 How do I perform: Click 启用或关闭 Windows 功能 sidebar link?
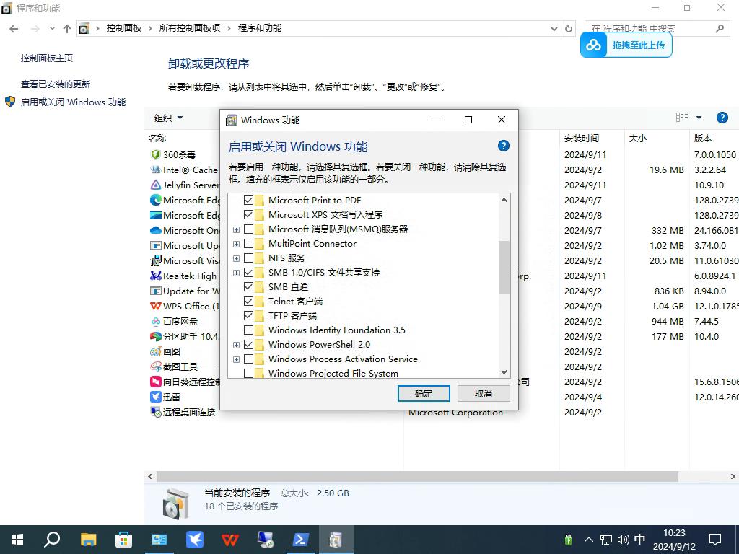coord(73,102)
